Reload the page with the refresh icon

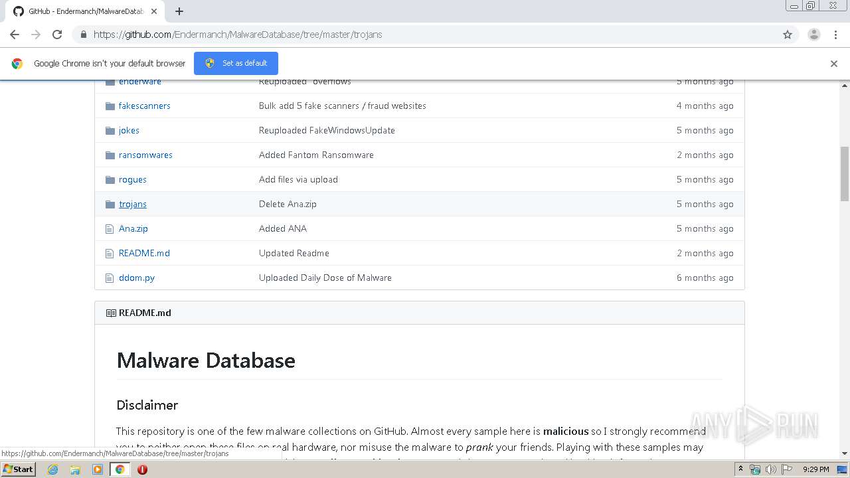[x=57, y=35]
